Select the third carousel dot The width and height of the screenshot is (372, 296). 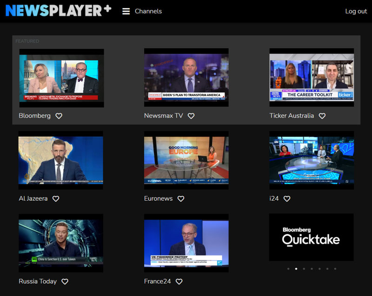pos(304,269)
